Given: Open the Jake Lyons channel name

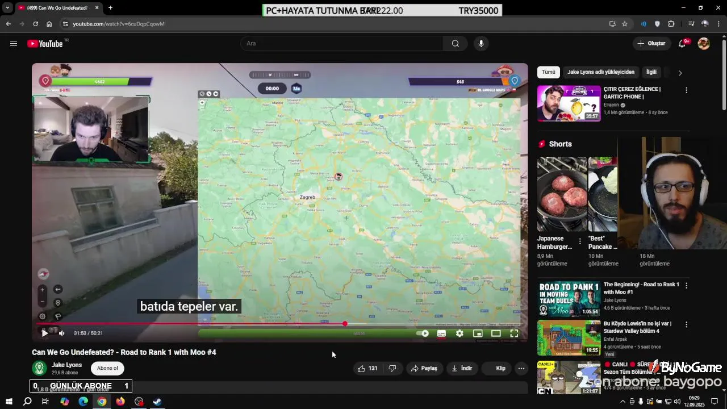Looking at the screenshot, I should [66, 365].
